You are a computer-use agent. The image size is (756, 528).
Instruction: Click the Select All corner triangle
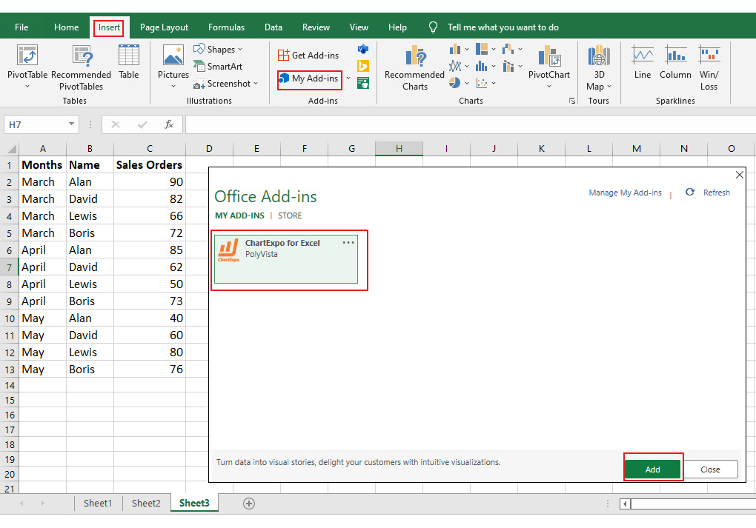(12, 149)
